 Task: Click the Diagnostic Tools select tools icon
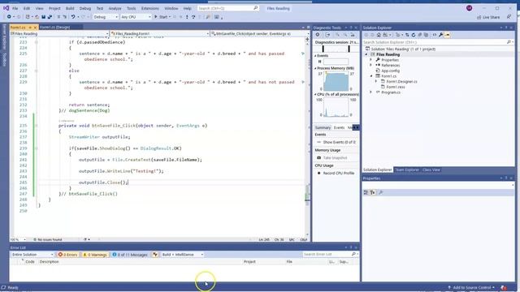tap(327, 35)
